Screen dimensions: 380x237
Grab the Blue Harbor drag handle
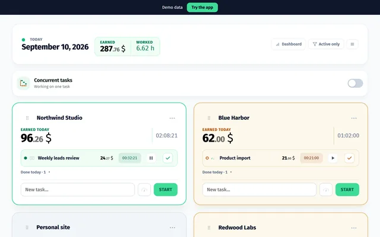(209, 118)
